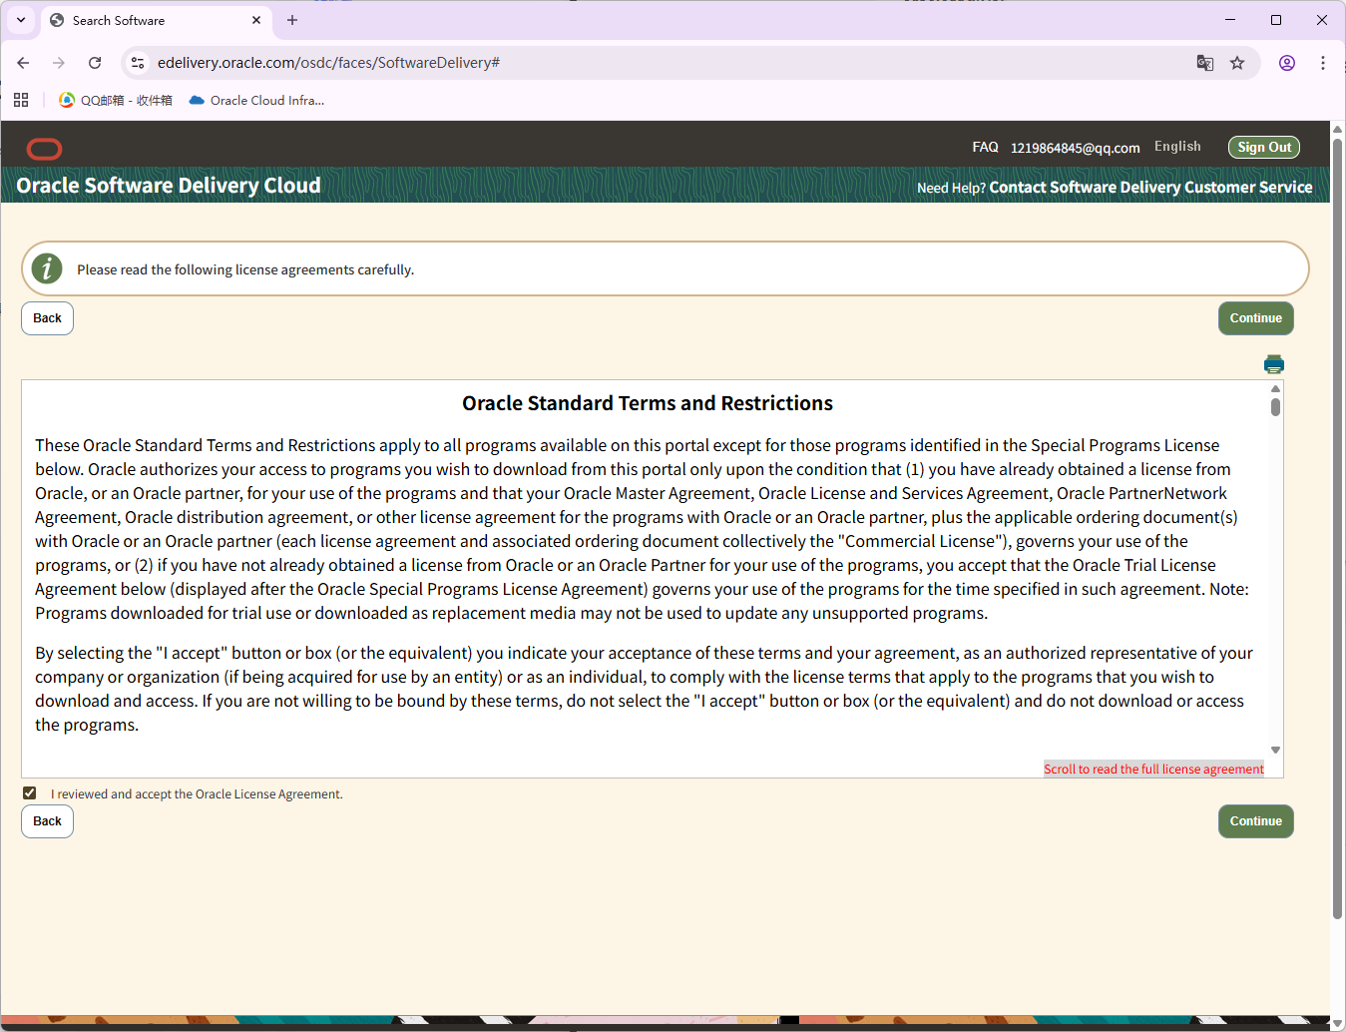Click the license agreement scroll-down arrow
Image resolution: width=1346 pixels, height=1032 pixels.
coord(1275,750)
